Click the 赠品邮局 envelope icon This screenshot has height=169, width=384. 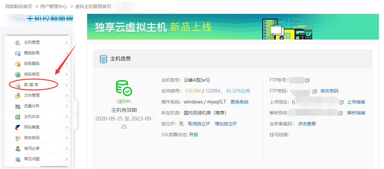pos(18,53)
